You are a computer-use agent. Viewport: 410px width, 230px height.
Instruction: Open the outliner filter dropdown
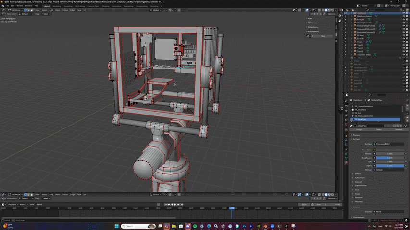click(x=402, y=10)
